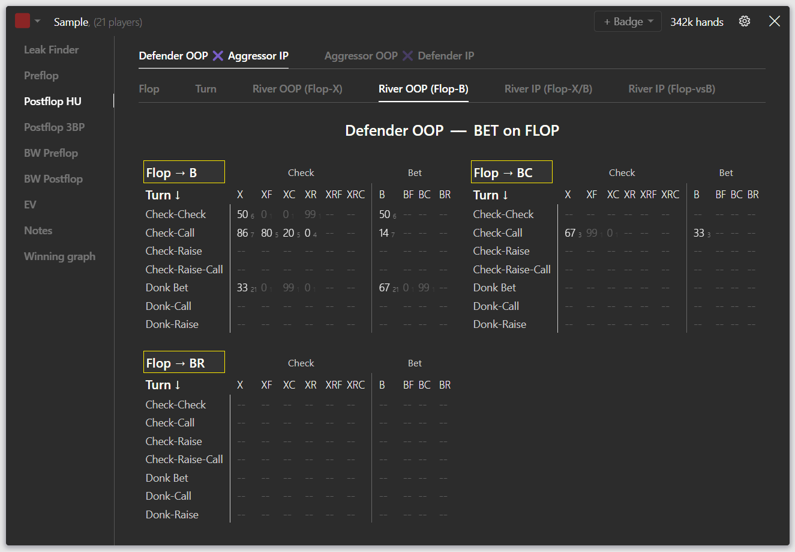The image size is (795, 552).
Task: Select Postflop HU in the sidebar
Action: click(53, 102)
